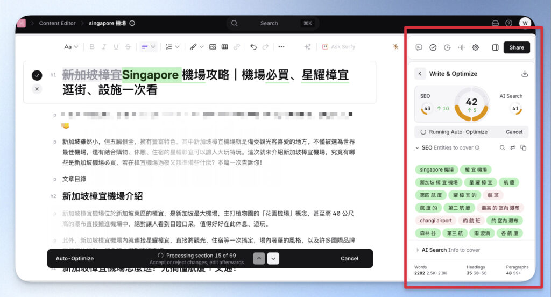Click the Share button
Screen dimensions: 551x297
517,47
